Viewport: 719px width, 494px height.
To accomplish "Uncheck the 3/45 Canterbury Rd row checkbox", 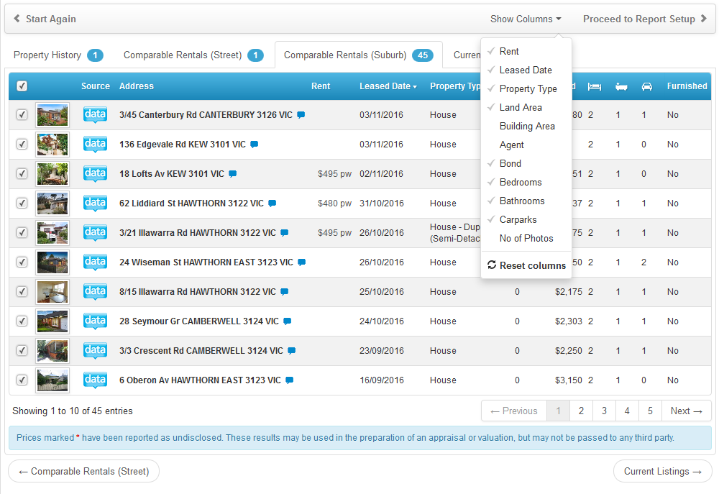I will click(22, 115).
